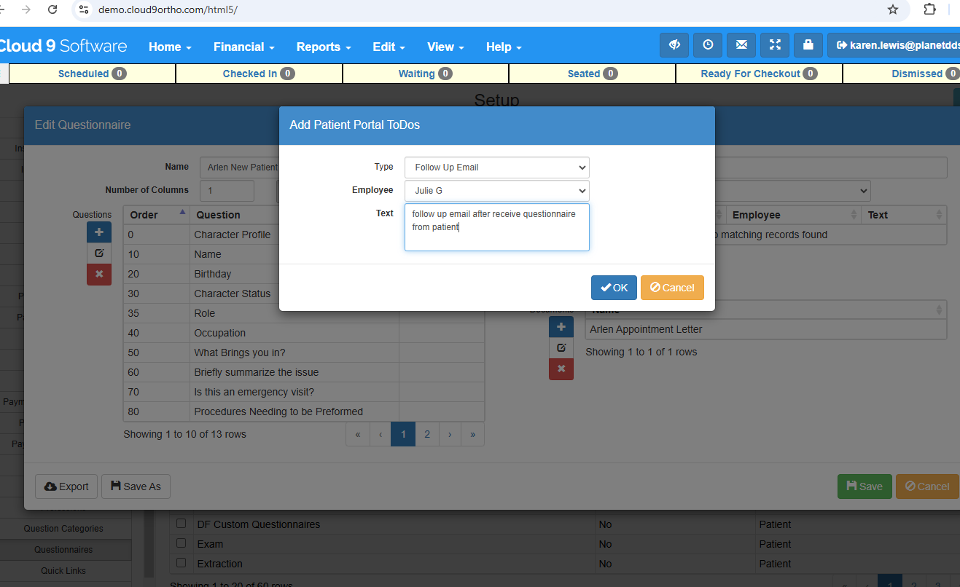Click the clock icon in top toolbar

(708, 45)
